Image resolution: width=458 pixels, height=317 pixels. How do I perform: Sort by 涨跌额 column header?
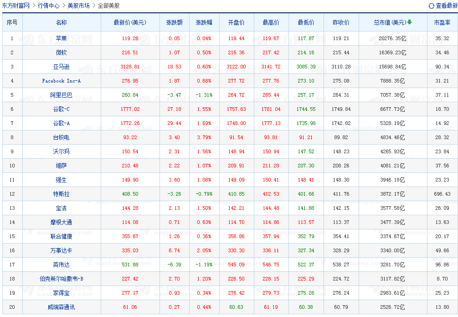[175, 22]
